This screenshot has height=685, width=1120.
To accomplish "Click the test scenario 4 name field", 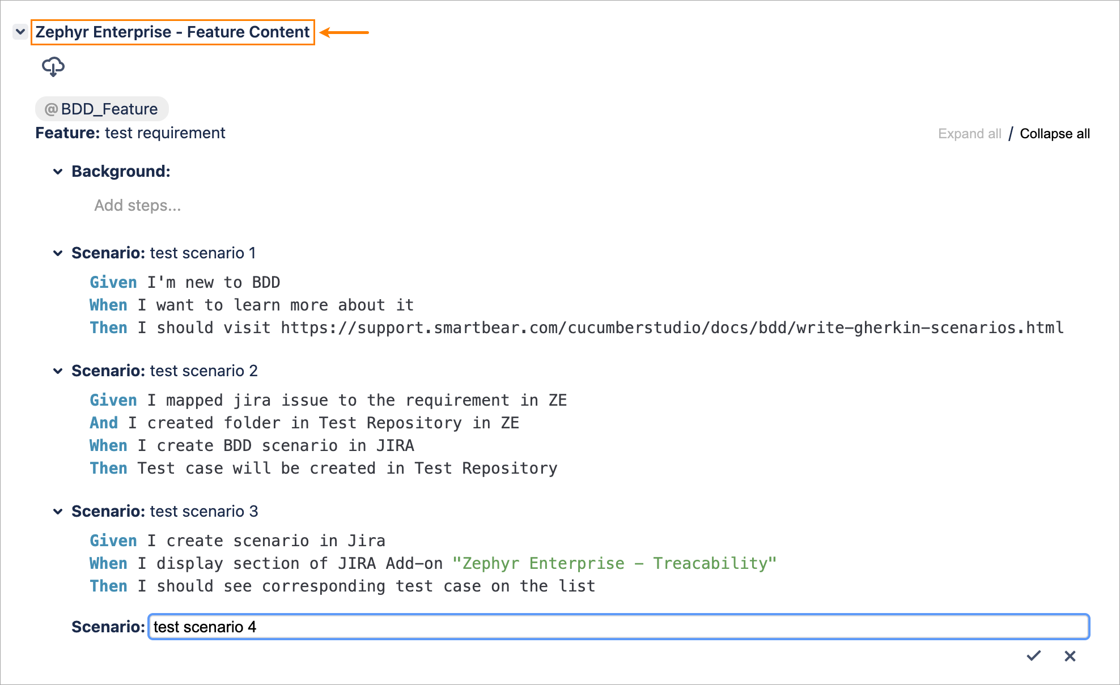I will [x=618, y=627].
